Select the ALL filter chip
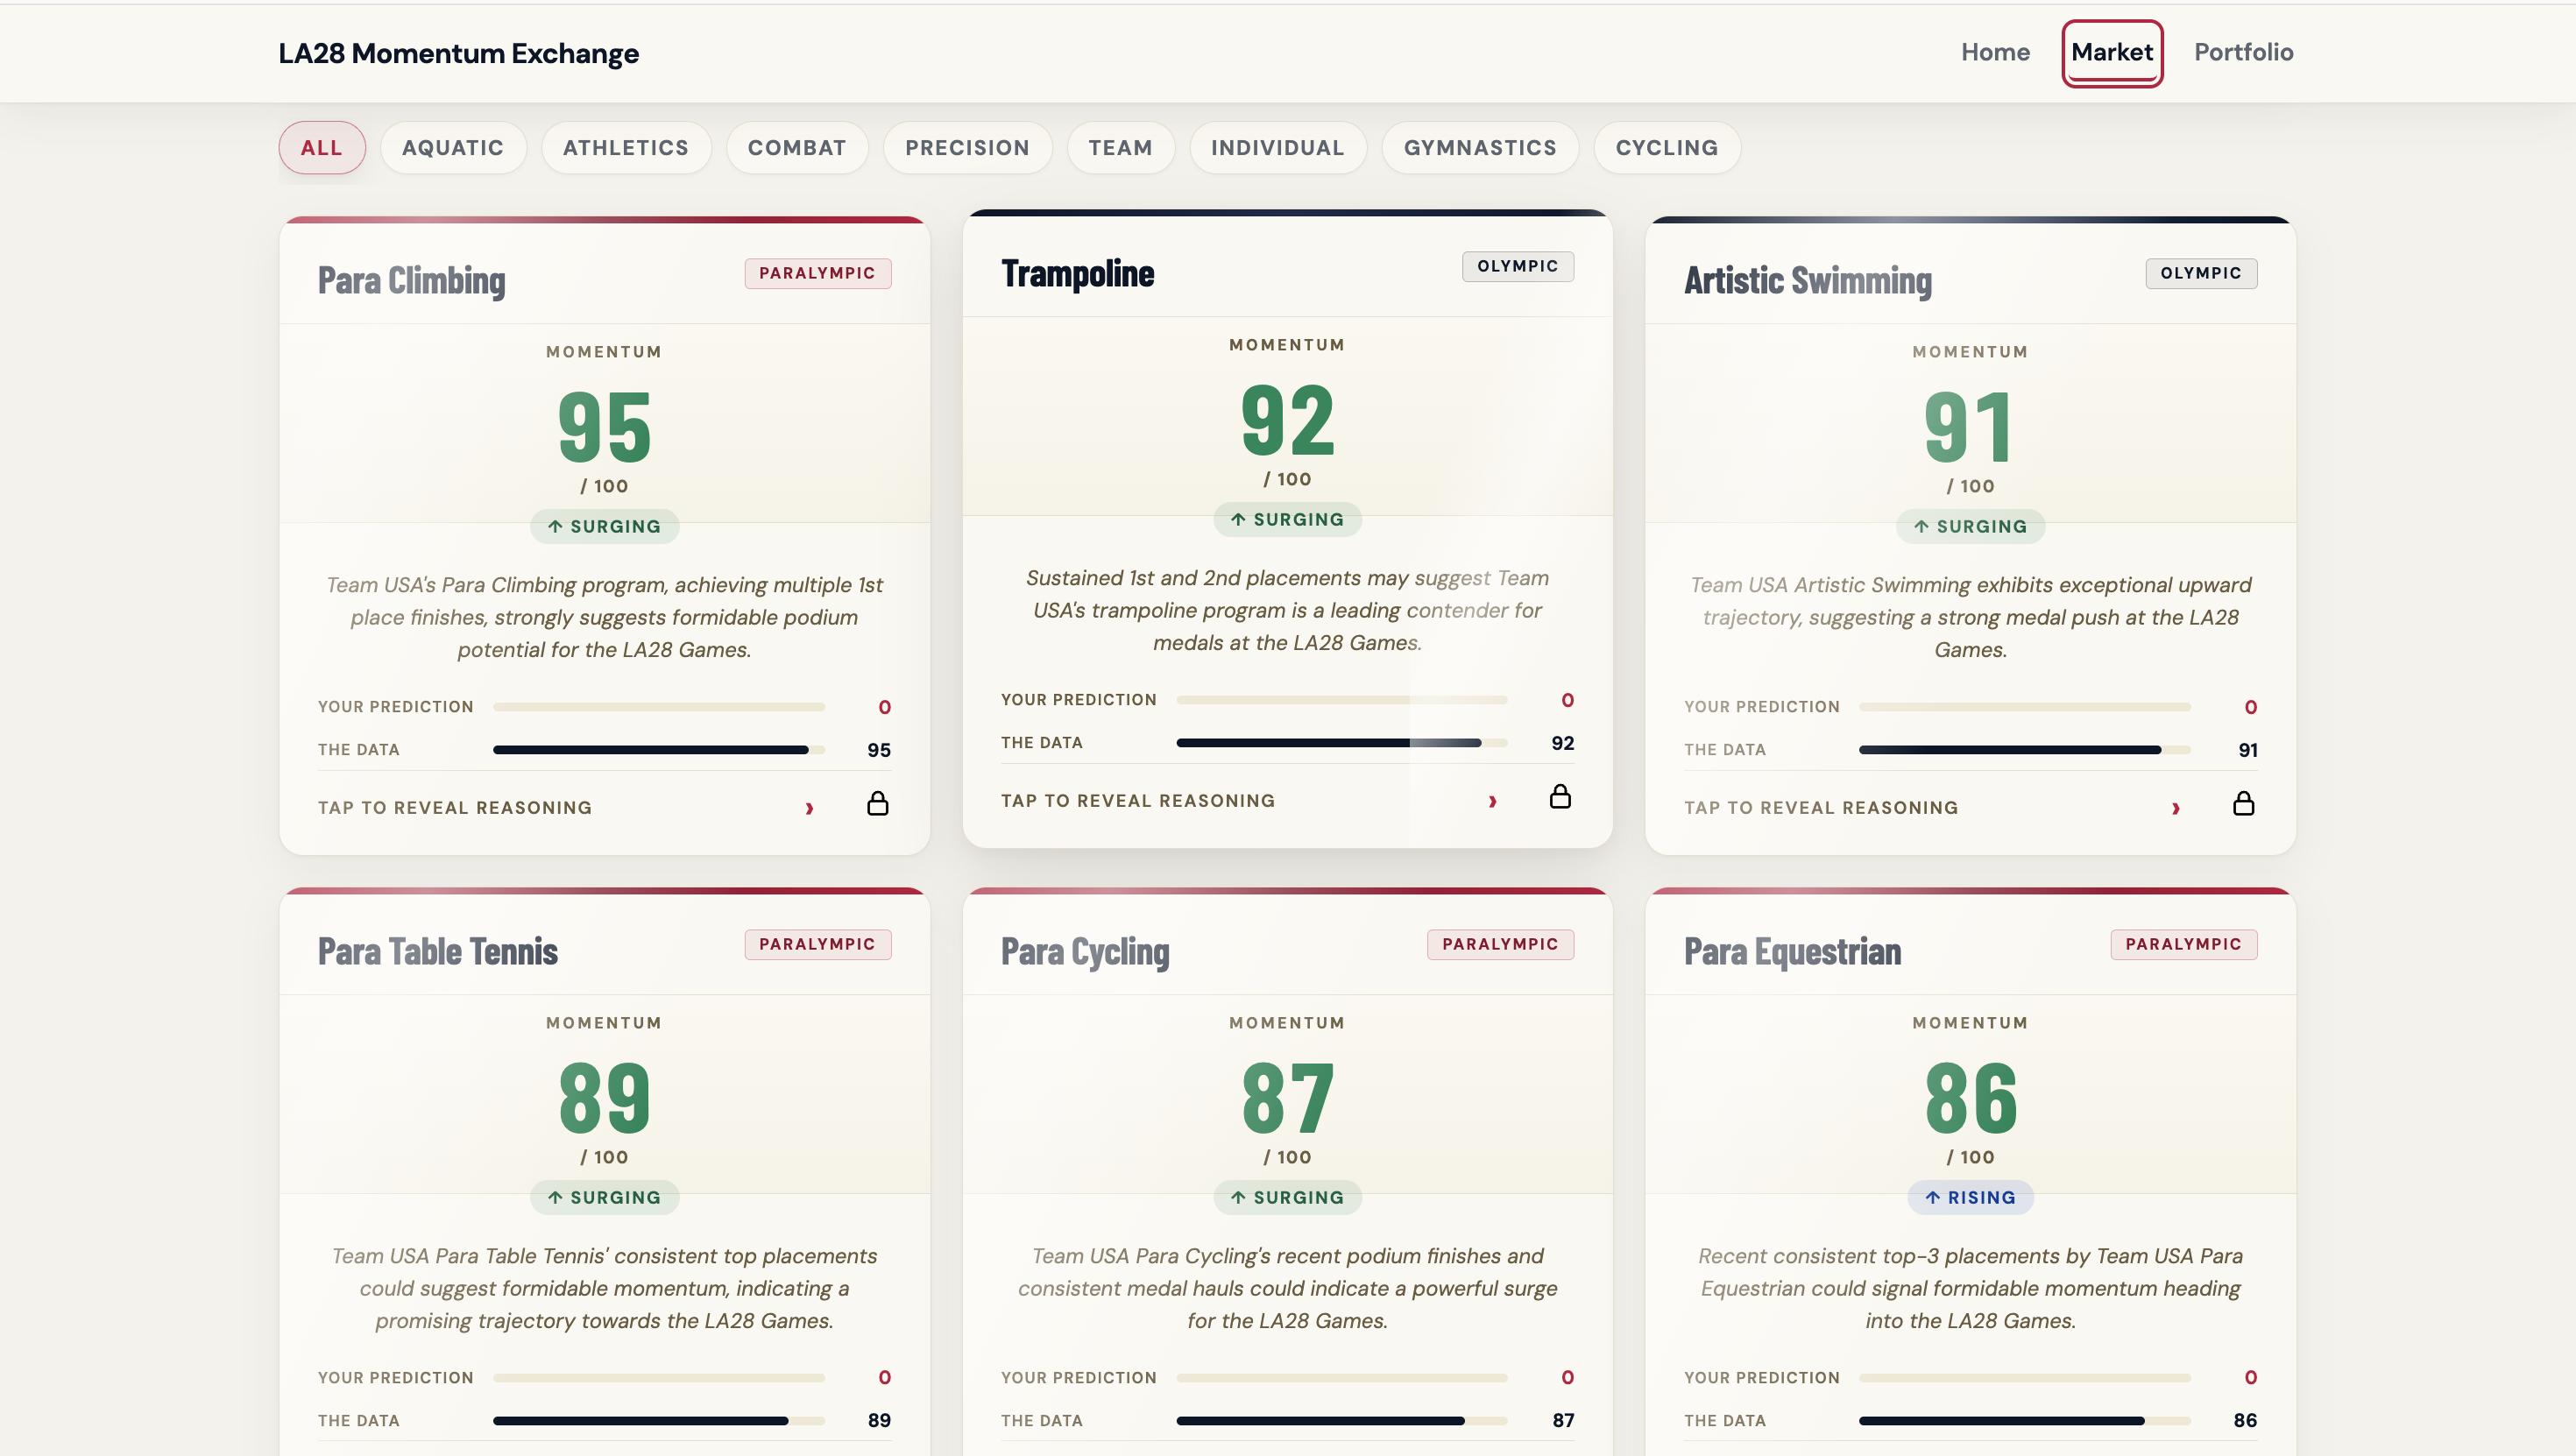This screenshot has width=2576, height=1456. click(x=322, y=148)
